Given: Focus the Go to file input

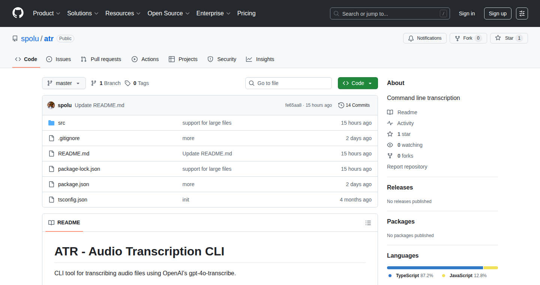Looking at the screenshot, I should coord(288,83).
